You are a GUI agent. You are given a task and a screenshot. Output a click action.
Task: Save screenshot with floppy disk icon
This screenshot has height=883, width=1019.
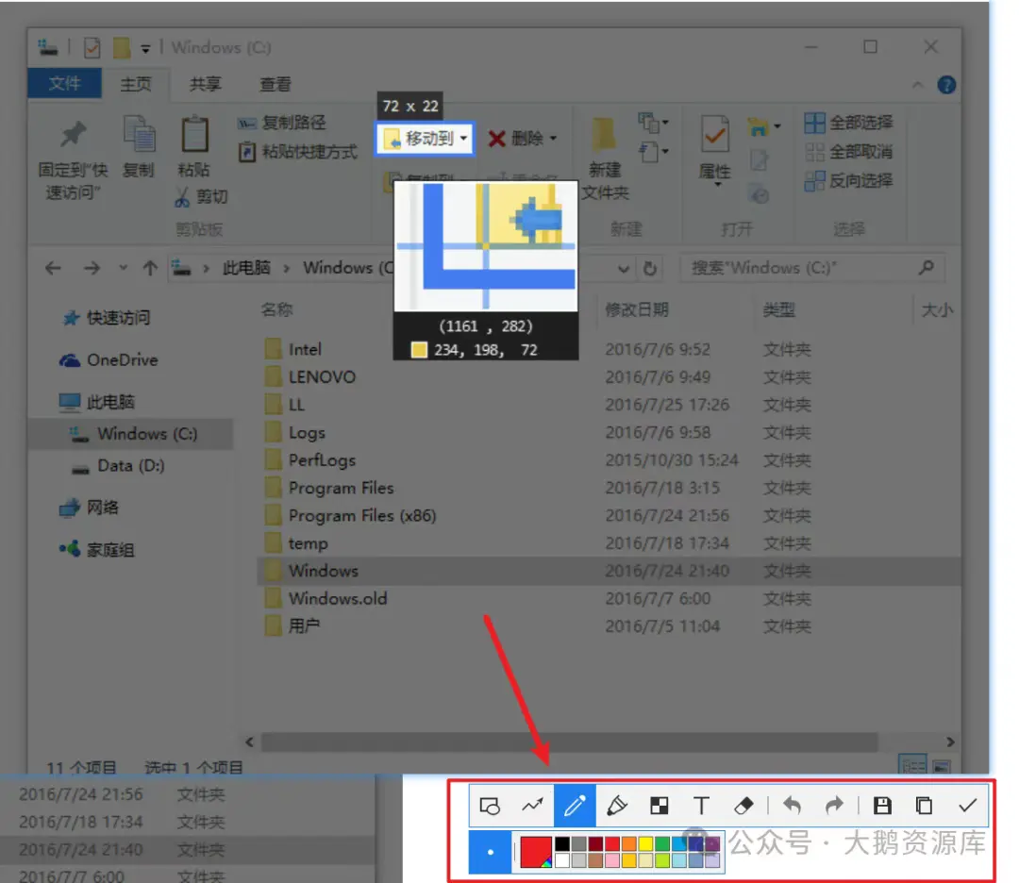[x=882, y=806]
